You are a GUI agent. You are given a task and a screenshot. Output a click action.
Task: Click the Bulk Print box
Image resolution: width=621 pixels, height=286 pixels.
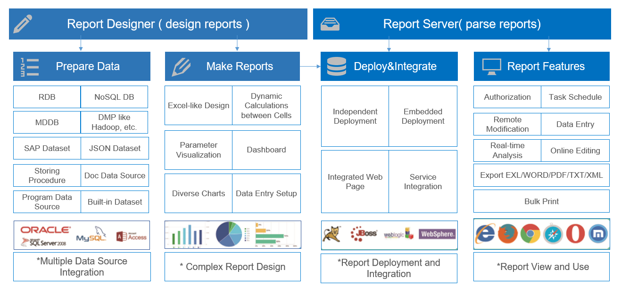click(541, 201)
